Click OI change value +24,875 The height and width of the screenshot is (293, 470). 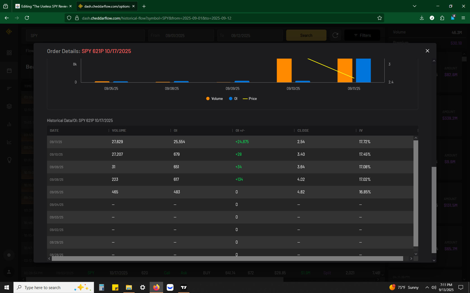[242, 142]
